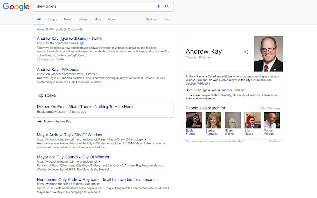Click the Twitter bird icon beside URL
This screenshot has height=198, width=317.
tap(82, 43)
